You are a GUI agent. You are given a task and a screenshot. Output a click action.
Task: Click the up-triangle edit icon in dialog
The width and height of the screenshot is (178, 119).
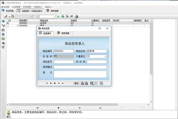[62, 83]
